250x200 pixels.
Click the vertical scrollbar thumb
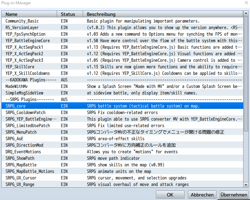pos(246,74)
